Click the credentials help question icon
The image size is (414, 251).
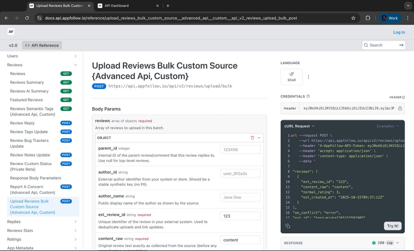[x=308, y=96]
